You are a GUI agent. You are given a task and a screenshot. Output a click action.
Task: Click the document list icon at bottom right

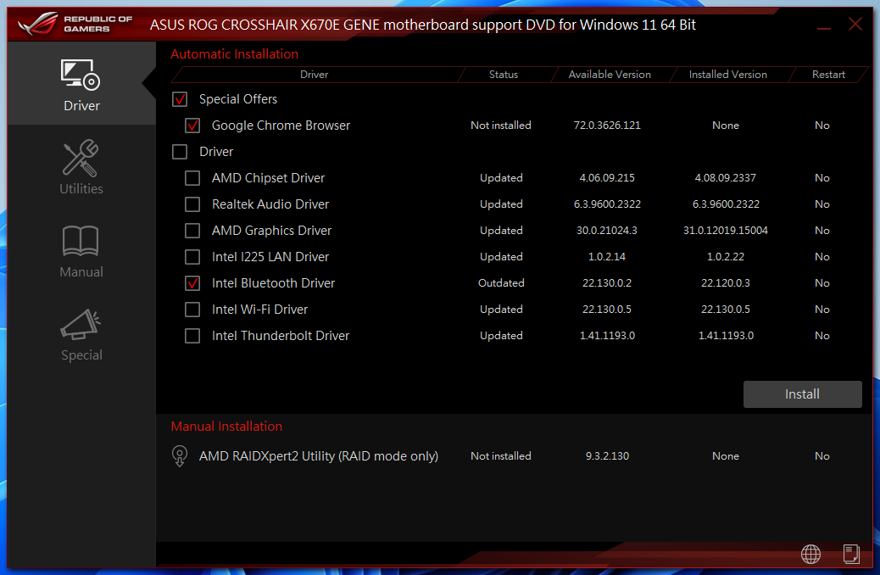click(851, 555)
